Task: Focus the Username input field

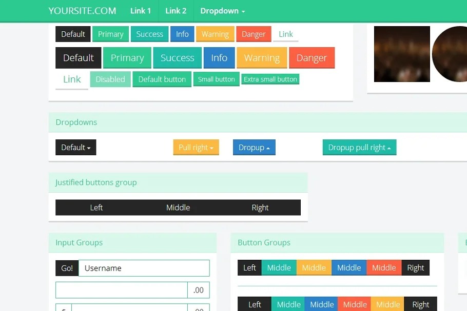Action: point(144,268)
